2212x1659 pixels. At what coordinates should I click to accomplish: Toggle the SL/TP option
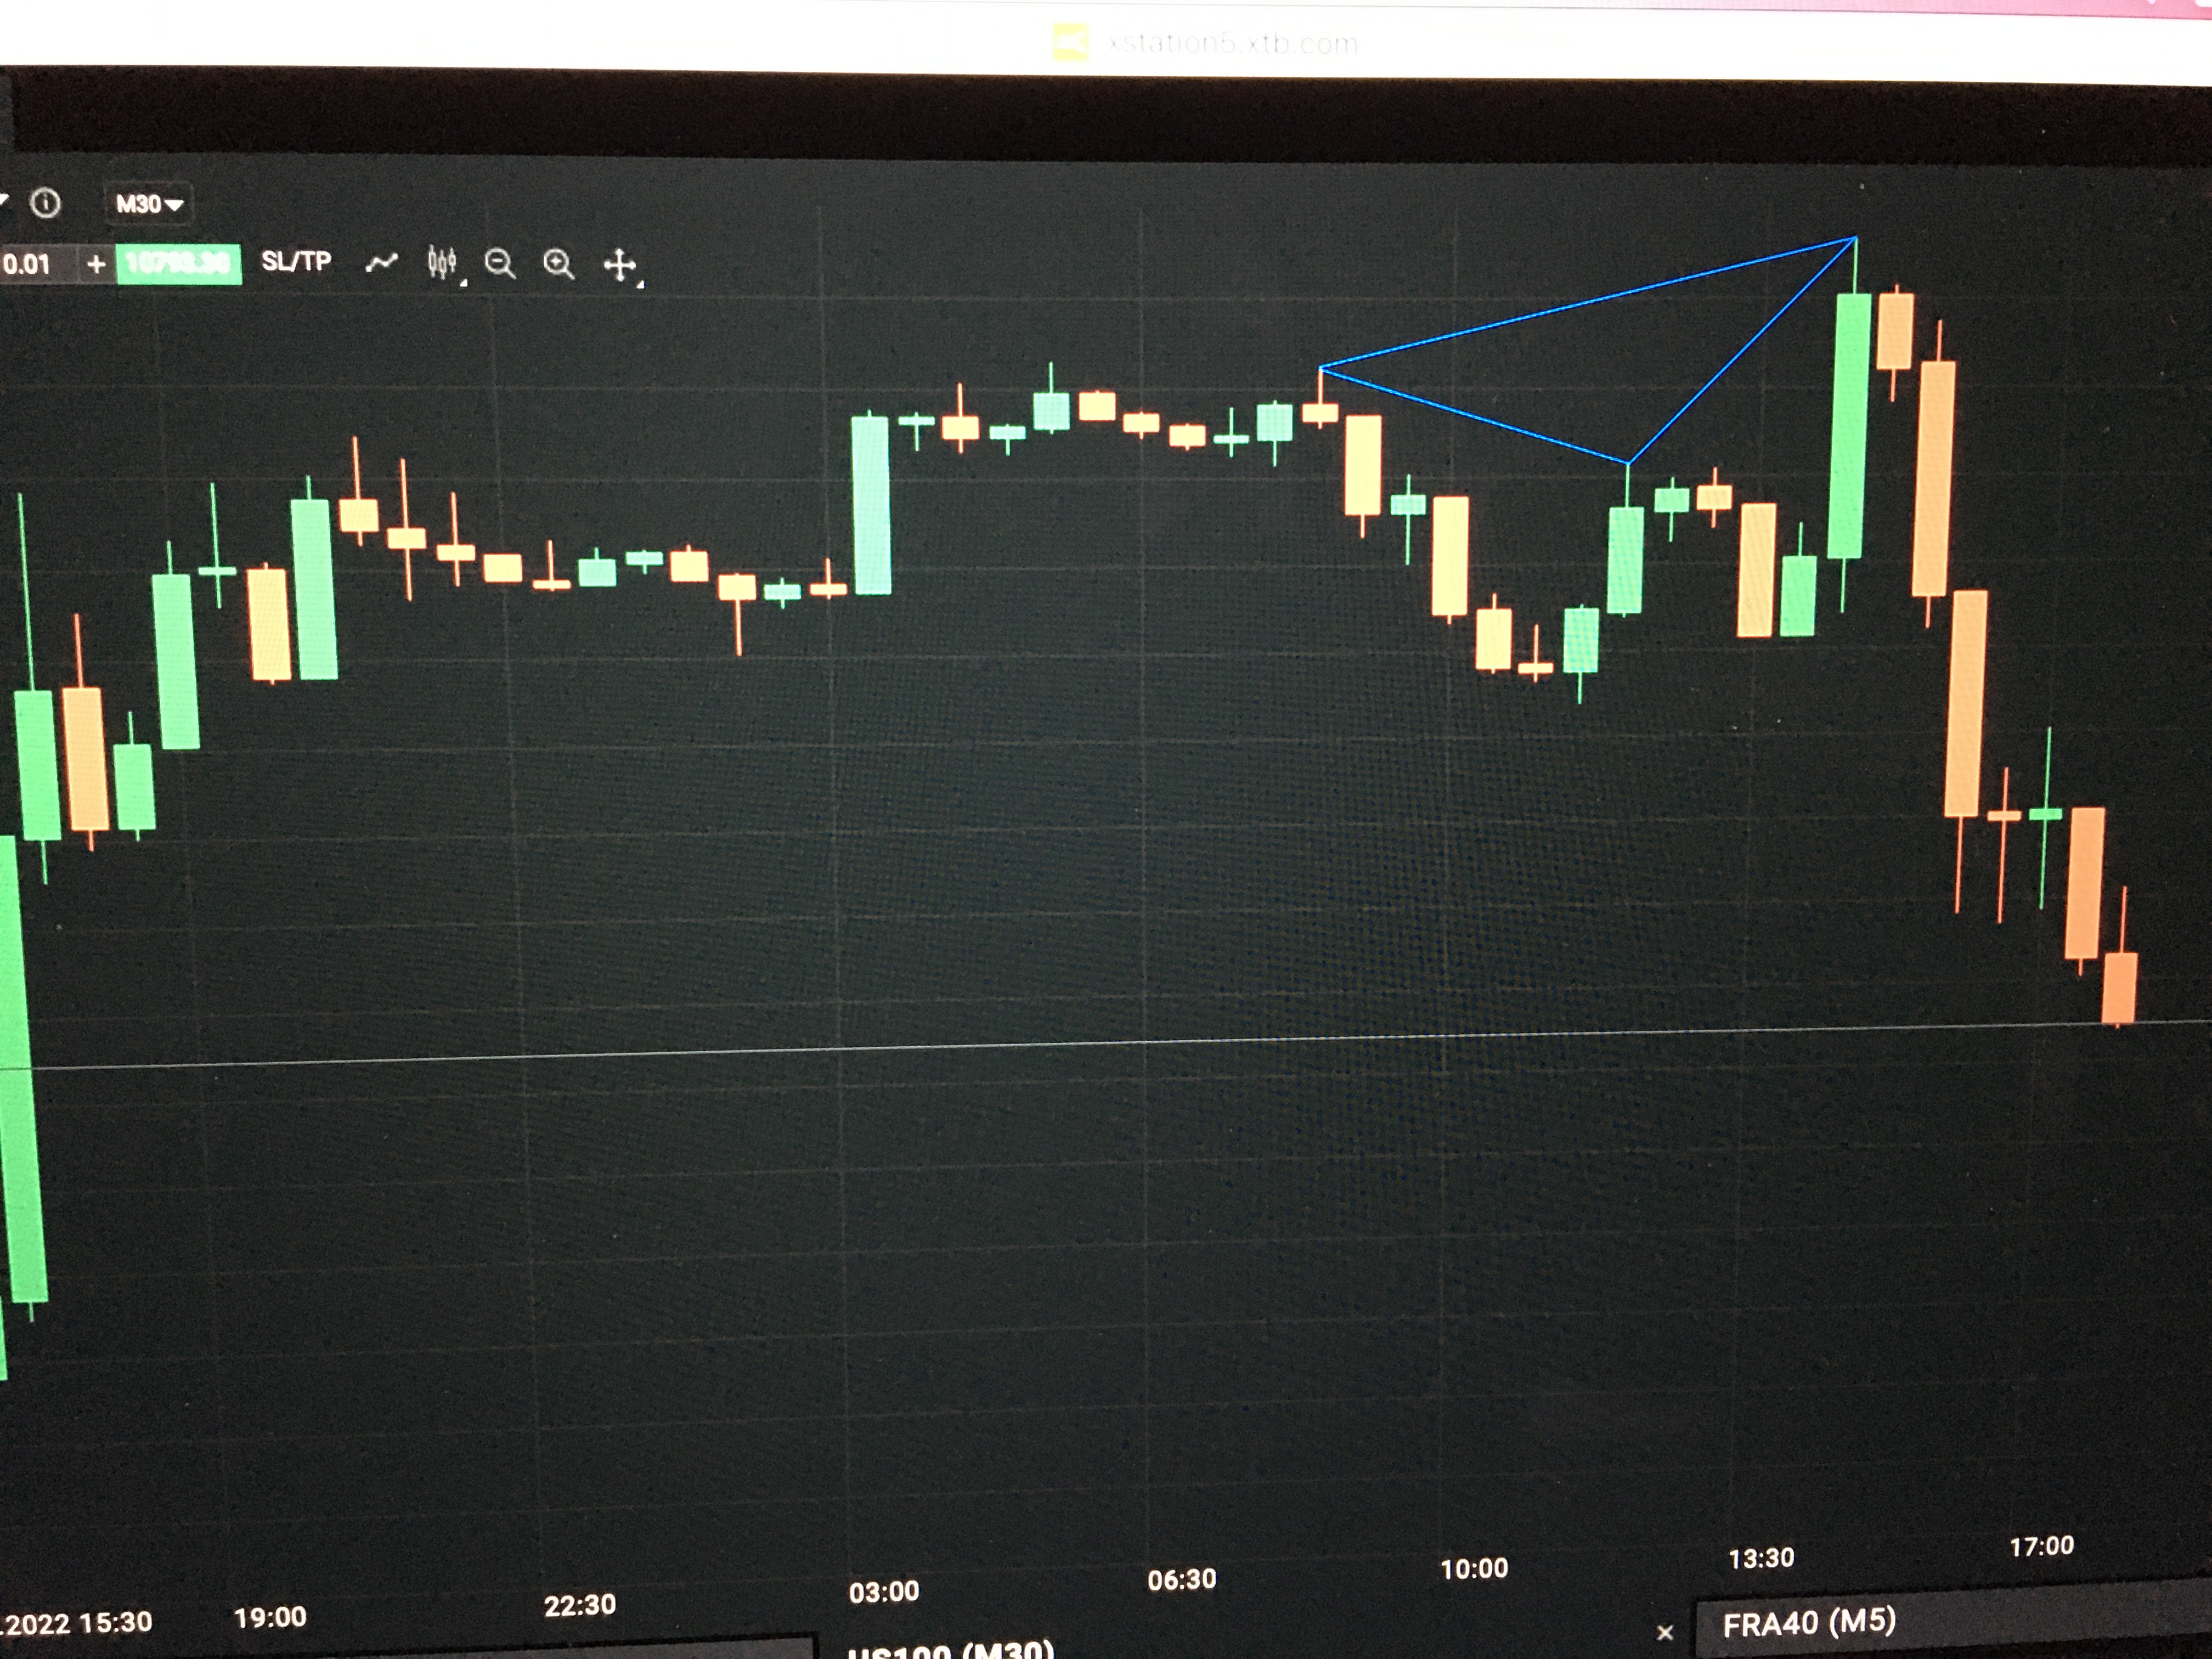[296, 262]
